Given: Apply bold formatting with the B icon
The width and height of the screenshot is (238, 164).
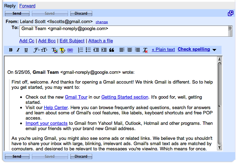Looking at the screenshot, I should tap(11, 50).
